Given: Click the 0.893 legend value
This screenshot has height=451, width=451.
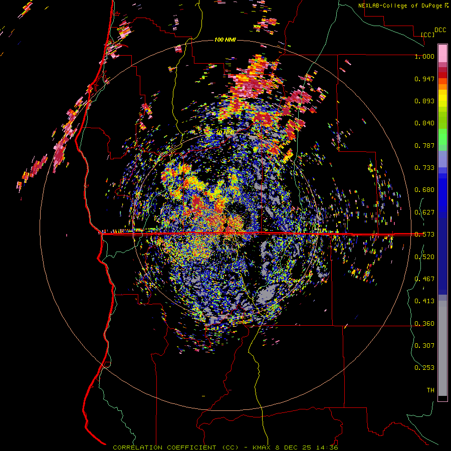Looking at the screenshot, I should (x=424, y=101).
